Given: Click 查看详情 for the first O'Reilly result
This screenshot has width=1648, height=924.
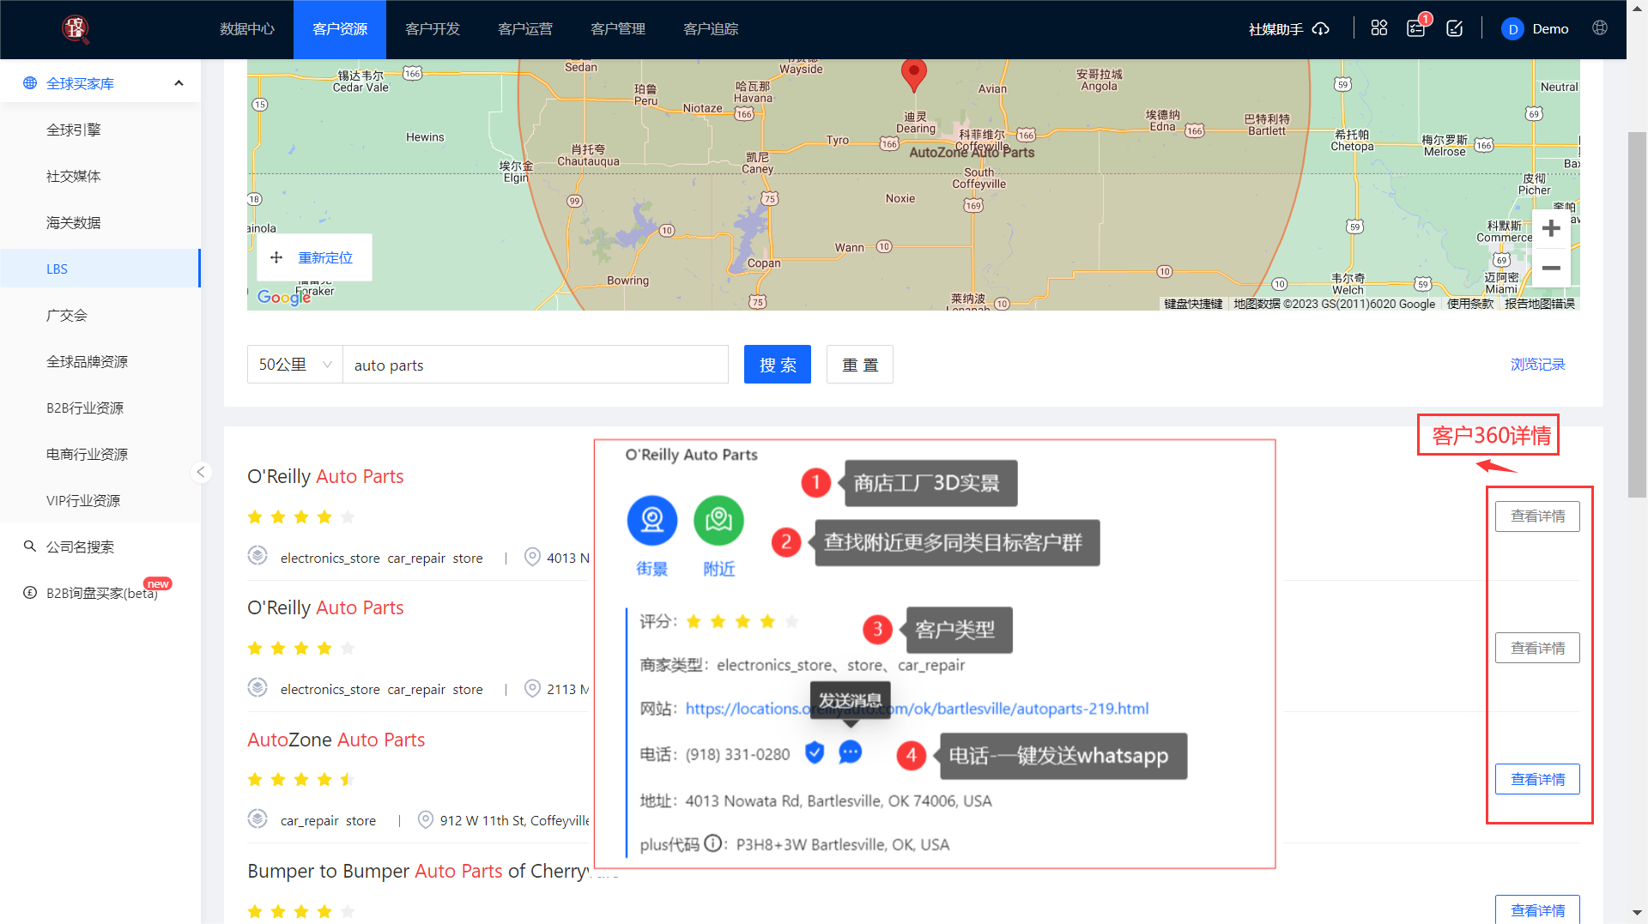Looking at the screenshot, I should point(1537,516).
